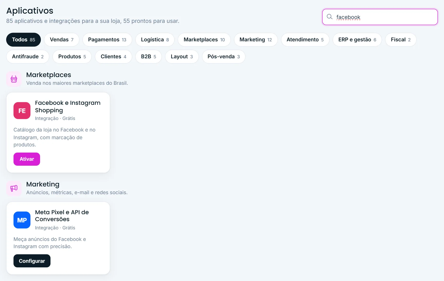Focus the facebook search field
The image size is (444, 281).
tap(380, 17)
